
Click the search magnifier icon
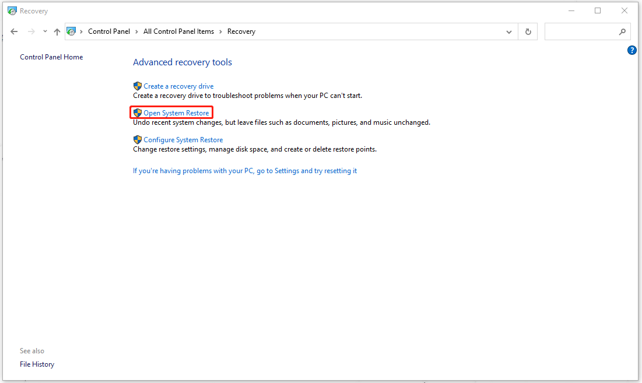[622, 31]
